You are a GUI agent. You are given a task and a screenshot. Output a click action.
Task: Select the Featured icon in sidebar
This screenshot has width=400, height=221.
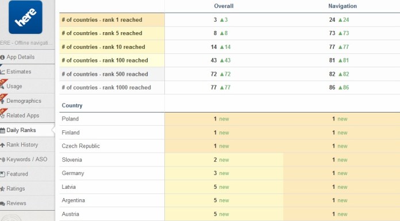(2, 175)
